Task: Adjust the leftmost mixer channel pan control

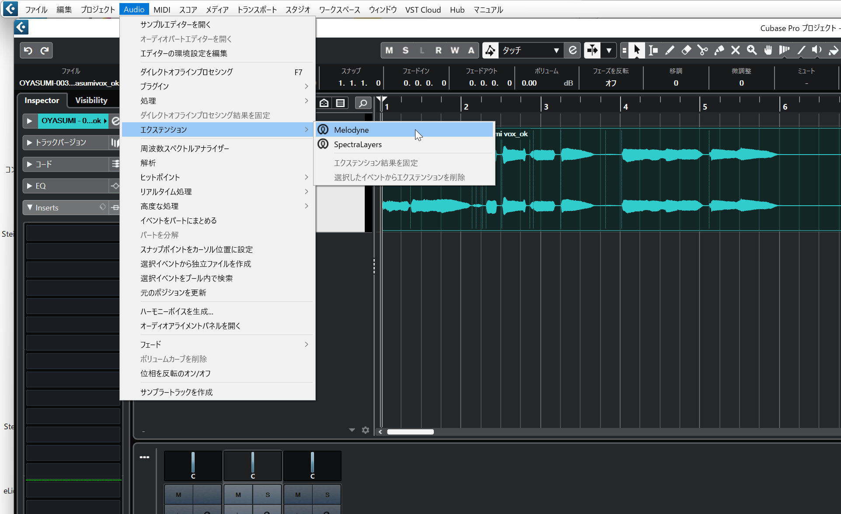Action: pyautogui.click(x=193, y=466)
